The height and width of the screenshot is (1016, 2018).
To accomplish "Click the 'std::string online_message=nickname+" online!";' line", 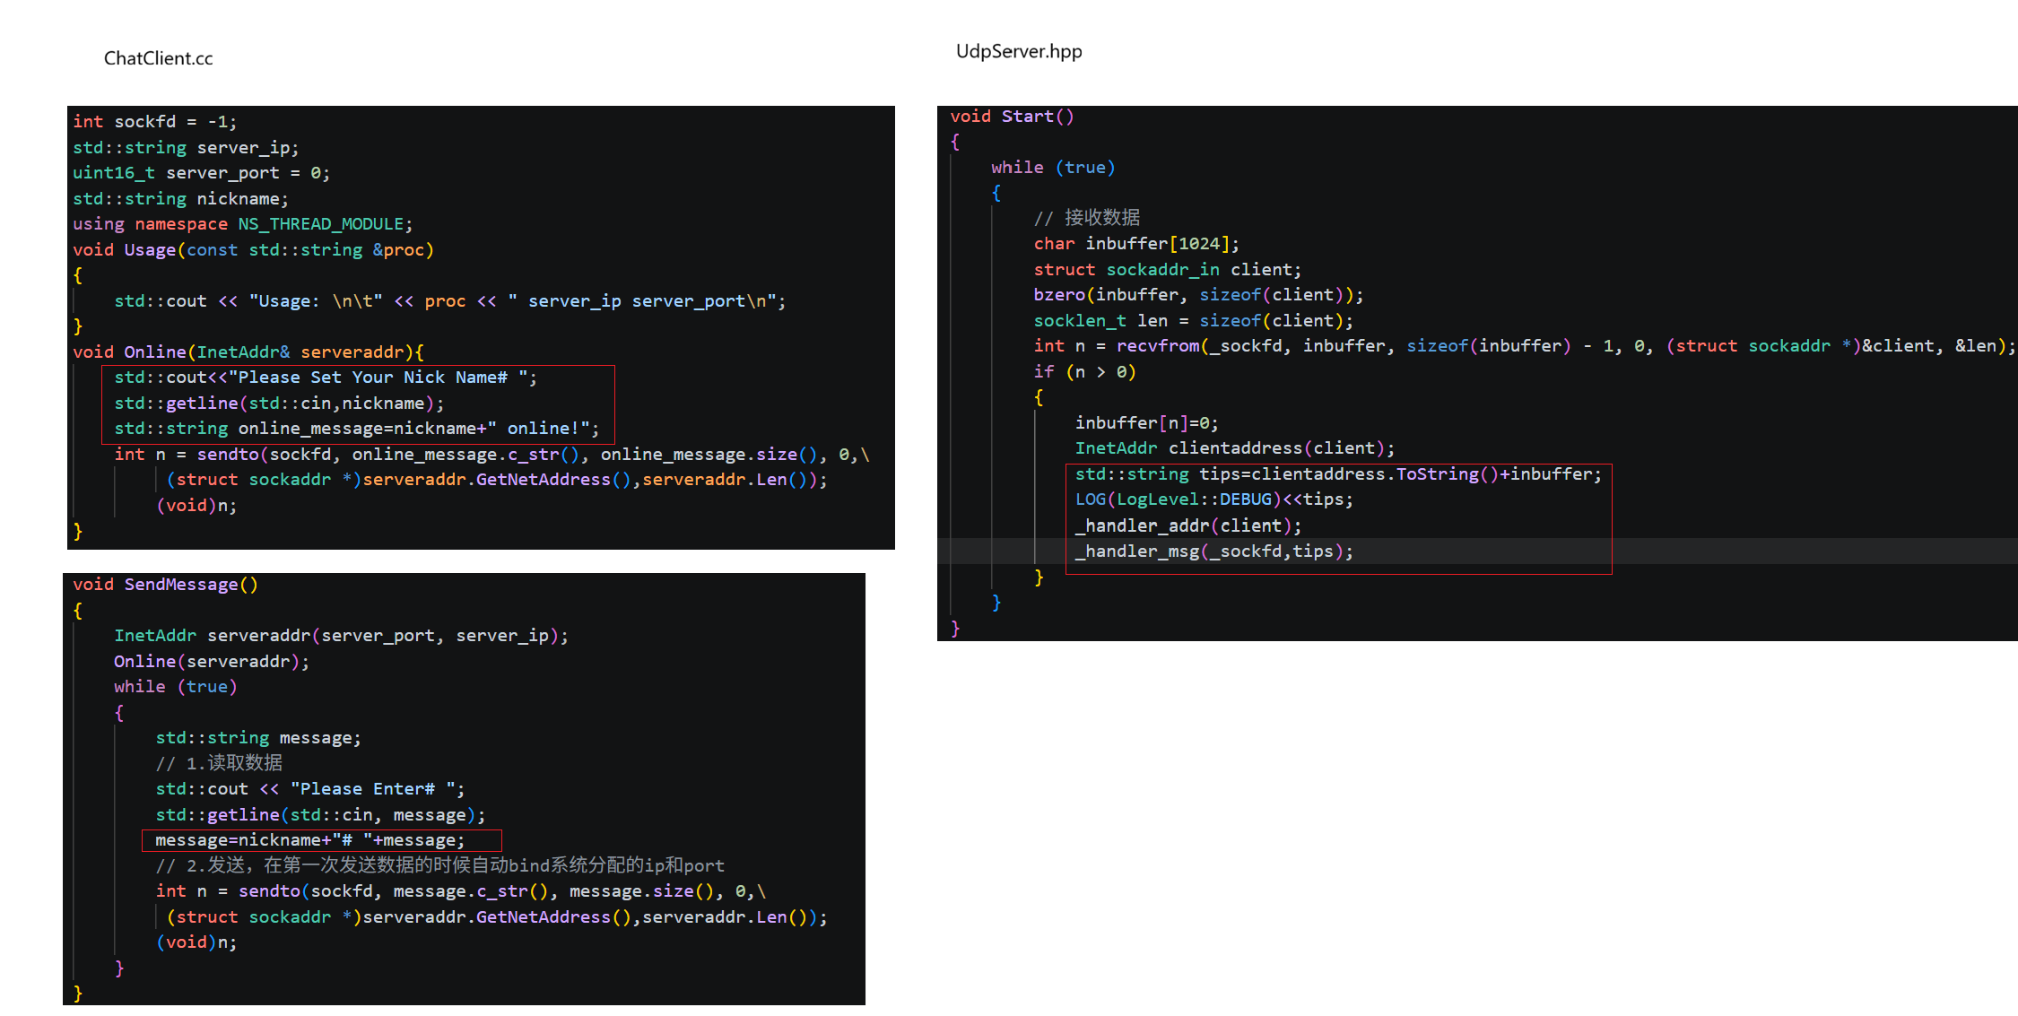I will (357, 429).
